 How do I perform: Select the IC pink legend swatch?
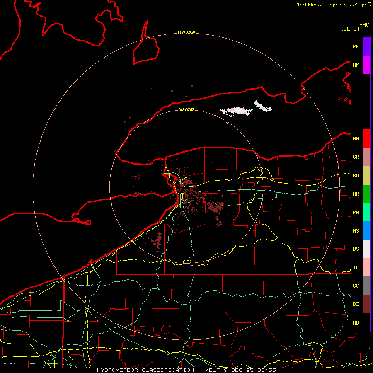click(x=366, y=267)
